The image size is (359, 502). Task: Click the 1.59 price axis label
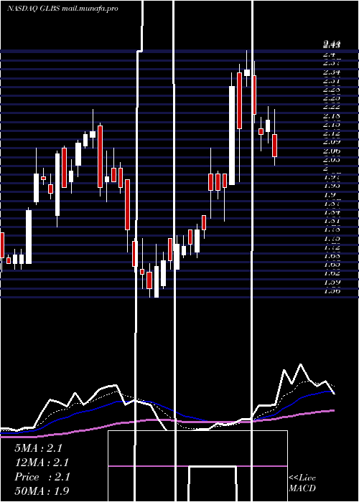332,282
